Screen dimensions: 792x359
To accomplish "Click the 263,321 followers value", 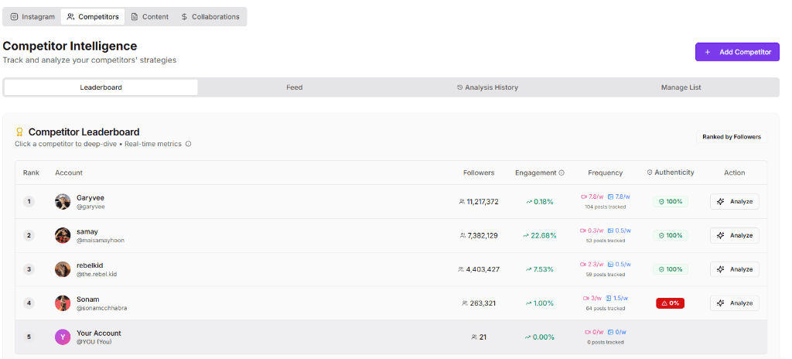I will tap(483, 303).
